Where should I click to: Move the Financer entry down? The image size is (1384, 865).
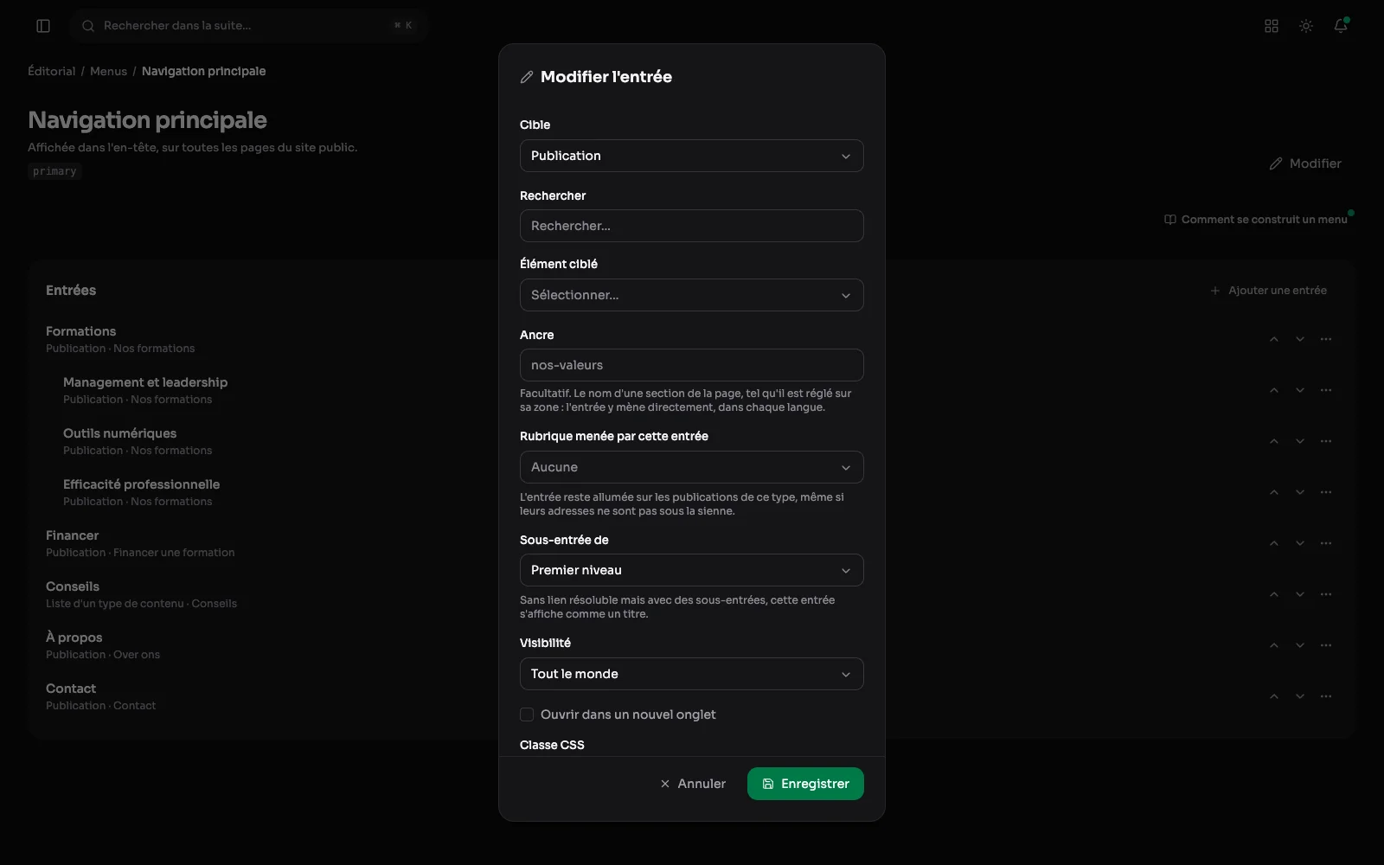point(1300,543)
